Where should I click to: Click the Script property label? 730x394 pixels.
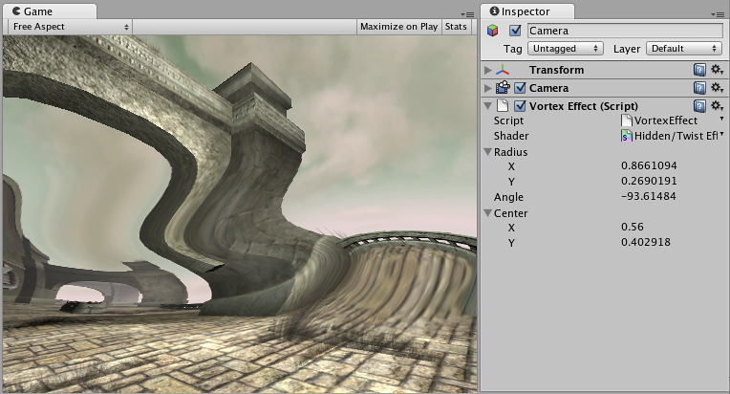pyautogui.click(x=508, y=120)
